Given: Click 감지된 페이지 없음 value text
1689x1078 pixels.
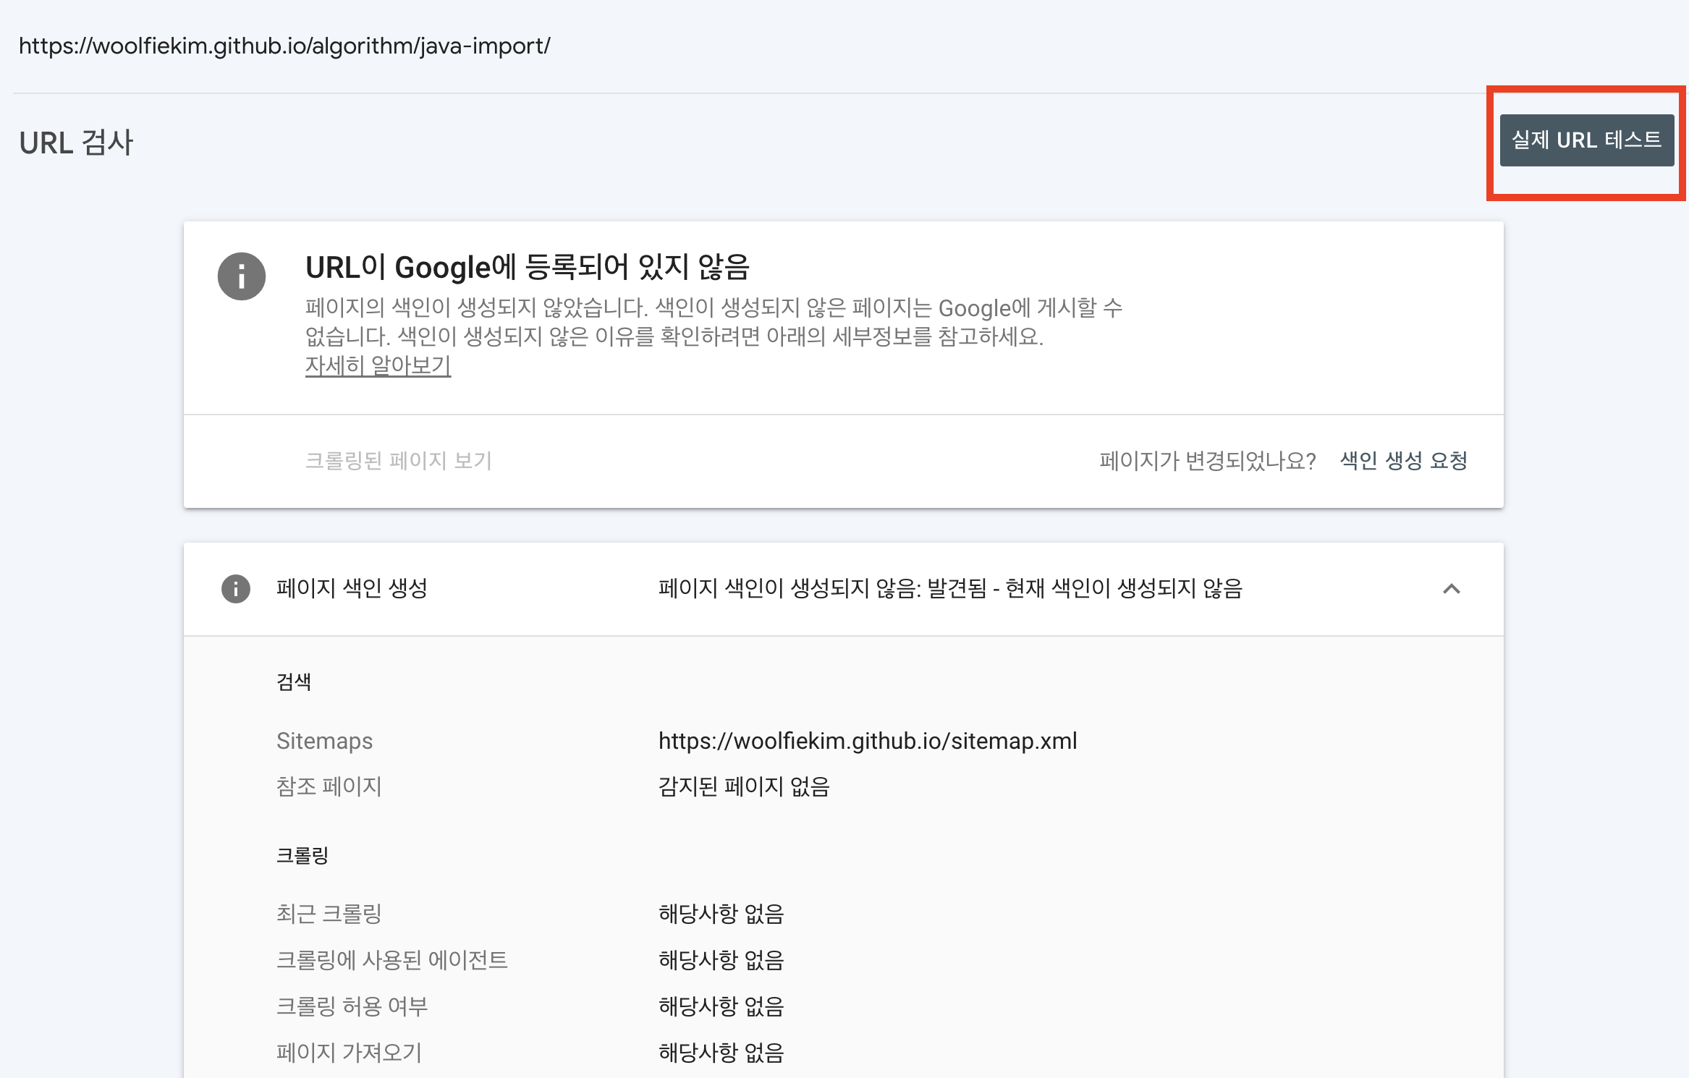Looking at the screenshot, I should tap(743, 786).
